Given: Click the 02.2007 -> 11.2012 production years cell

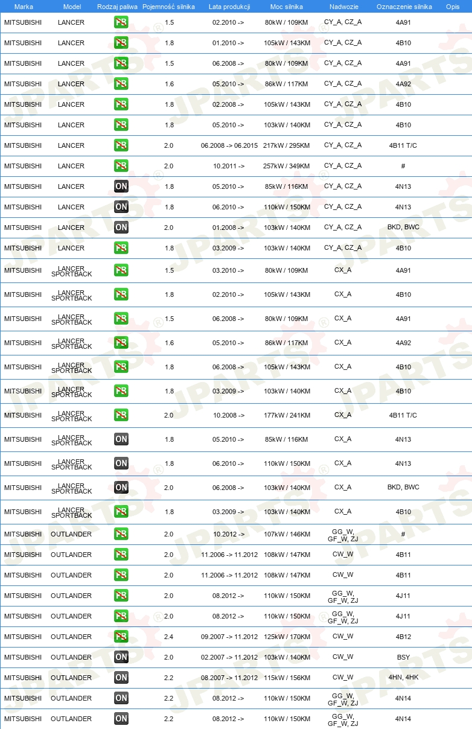Looking at the screenshot, I should click(229, 657).
